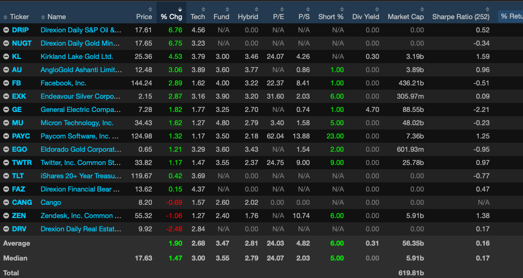Select Twitter price 33.82

(143, 163)
